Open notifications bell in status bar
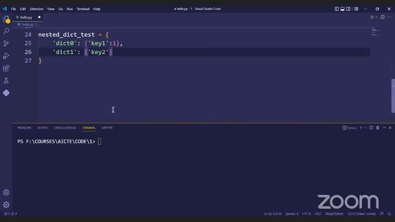 pos(389,214)
